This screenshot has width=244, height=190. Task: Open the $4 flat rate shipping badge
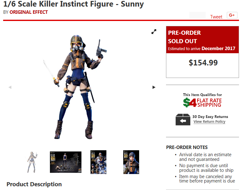[x=202, y=102]
